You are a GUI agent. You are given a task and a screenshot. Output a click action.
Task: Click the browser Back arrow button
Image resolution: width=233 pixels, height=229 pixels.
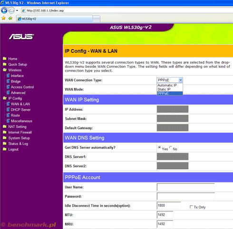4,10
